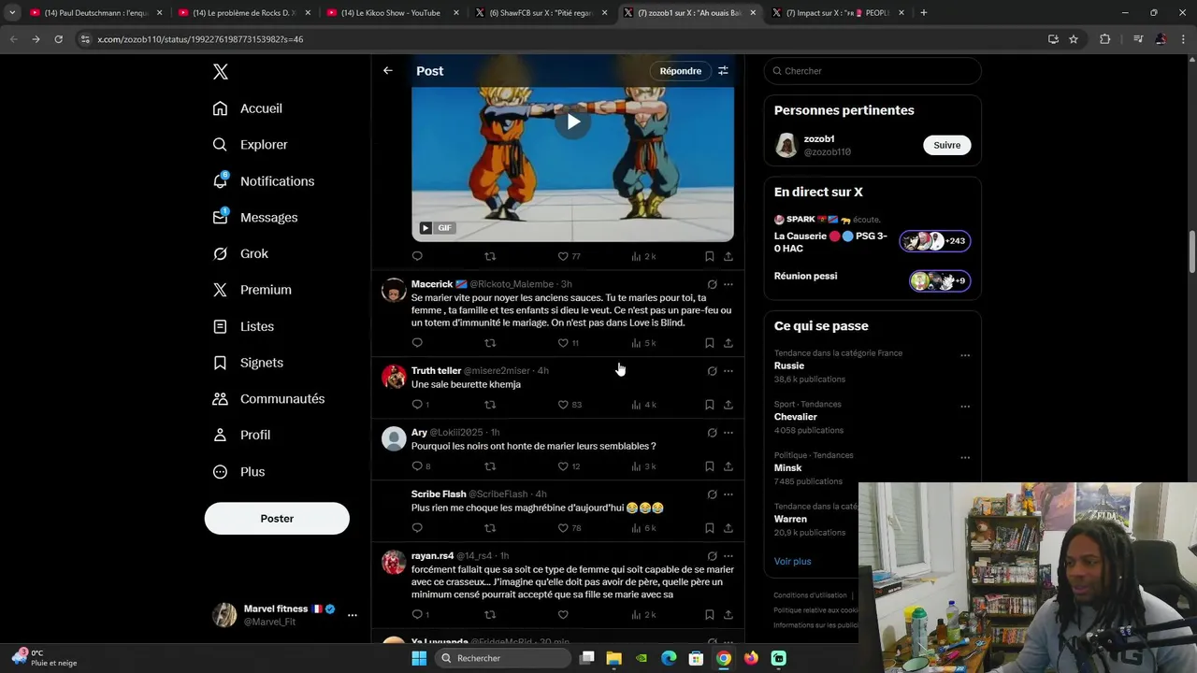Click the page vertical scrollbar
This screenshot has width=1197, height=673.
[1192, 252]
